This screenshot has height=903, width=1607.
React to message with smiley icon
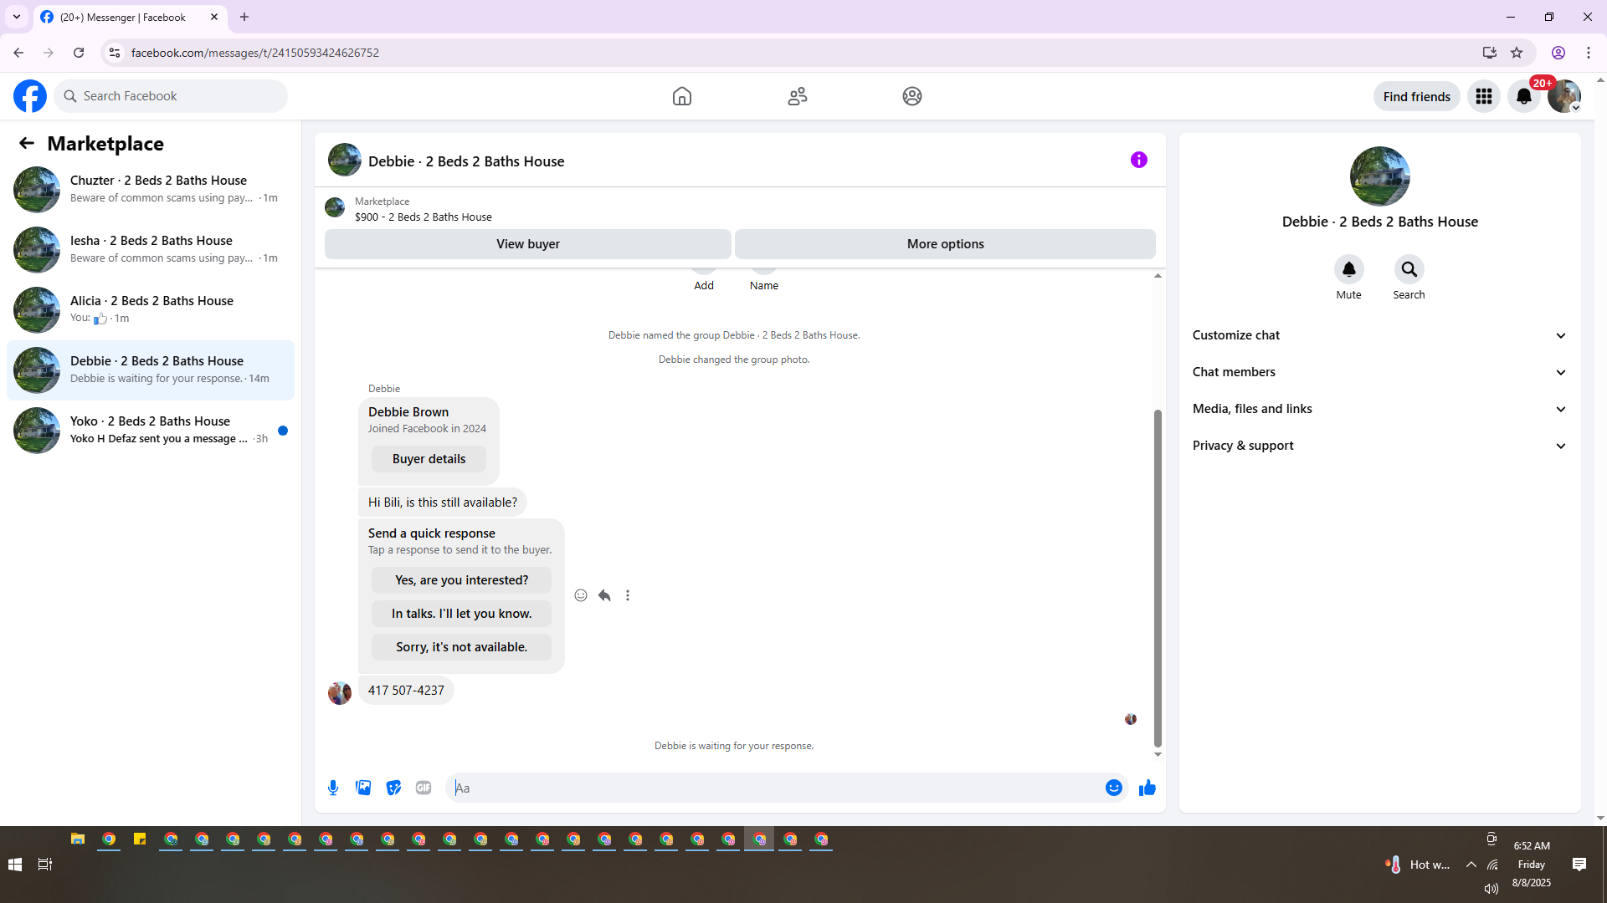click(581, 595)
